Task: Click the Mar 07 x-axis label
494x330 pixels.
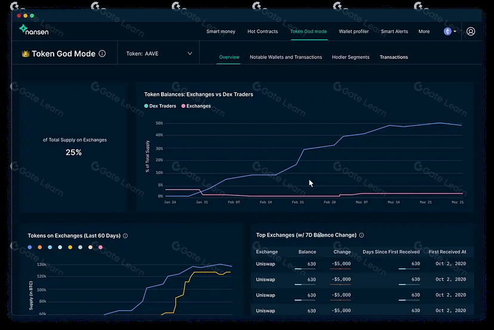Action: 362,203
